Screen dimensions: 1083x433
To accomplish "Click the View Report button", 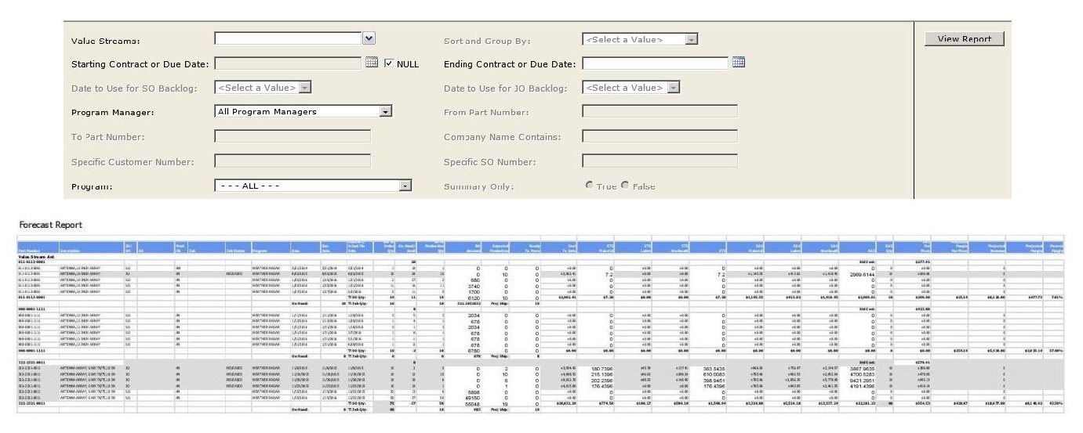I will point(964,39).
